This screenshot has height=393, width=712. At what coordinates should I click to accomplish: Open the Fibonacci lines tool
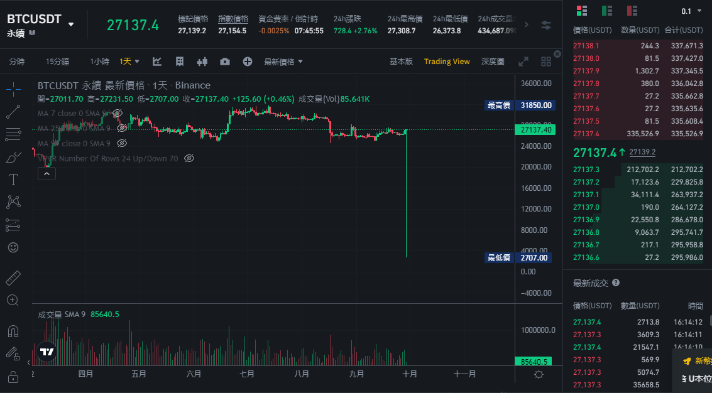click(x=13, y=134)
